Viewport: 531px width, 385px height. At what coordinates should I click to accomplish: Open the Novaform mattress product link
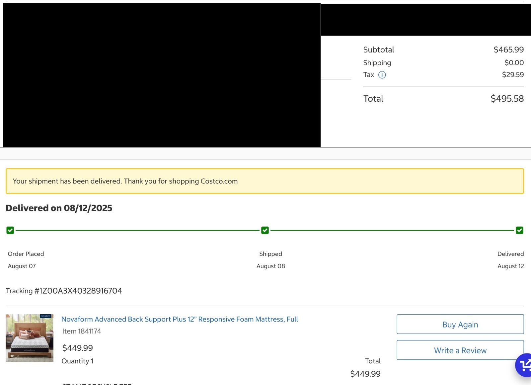(180, 319)
